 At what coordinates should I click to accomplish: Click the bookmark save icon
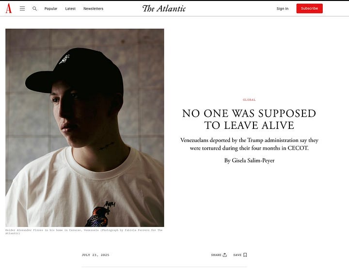pos(245,255)
